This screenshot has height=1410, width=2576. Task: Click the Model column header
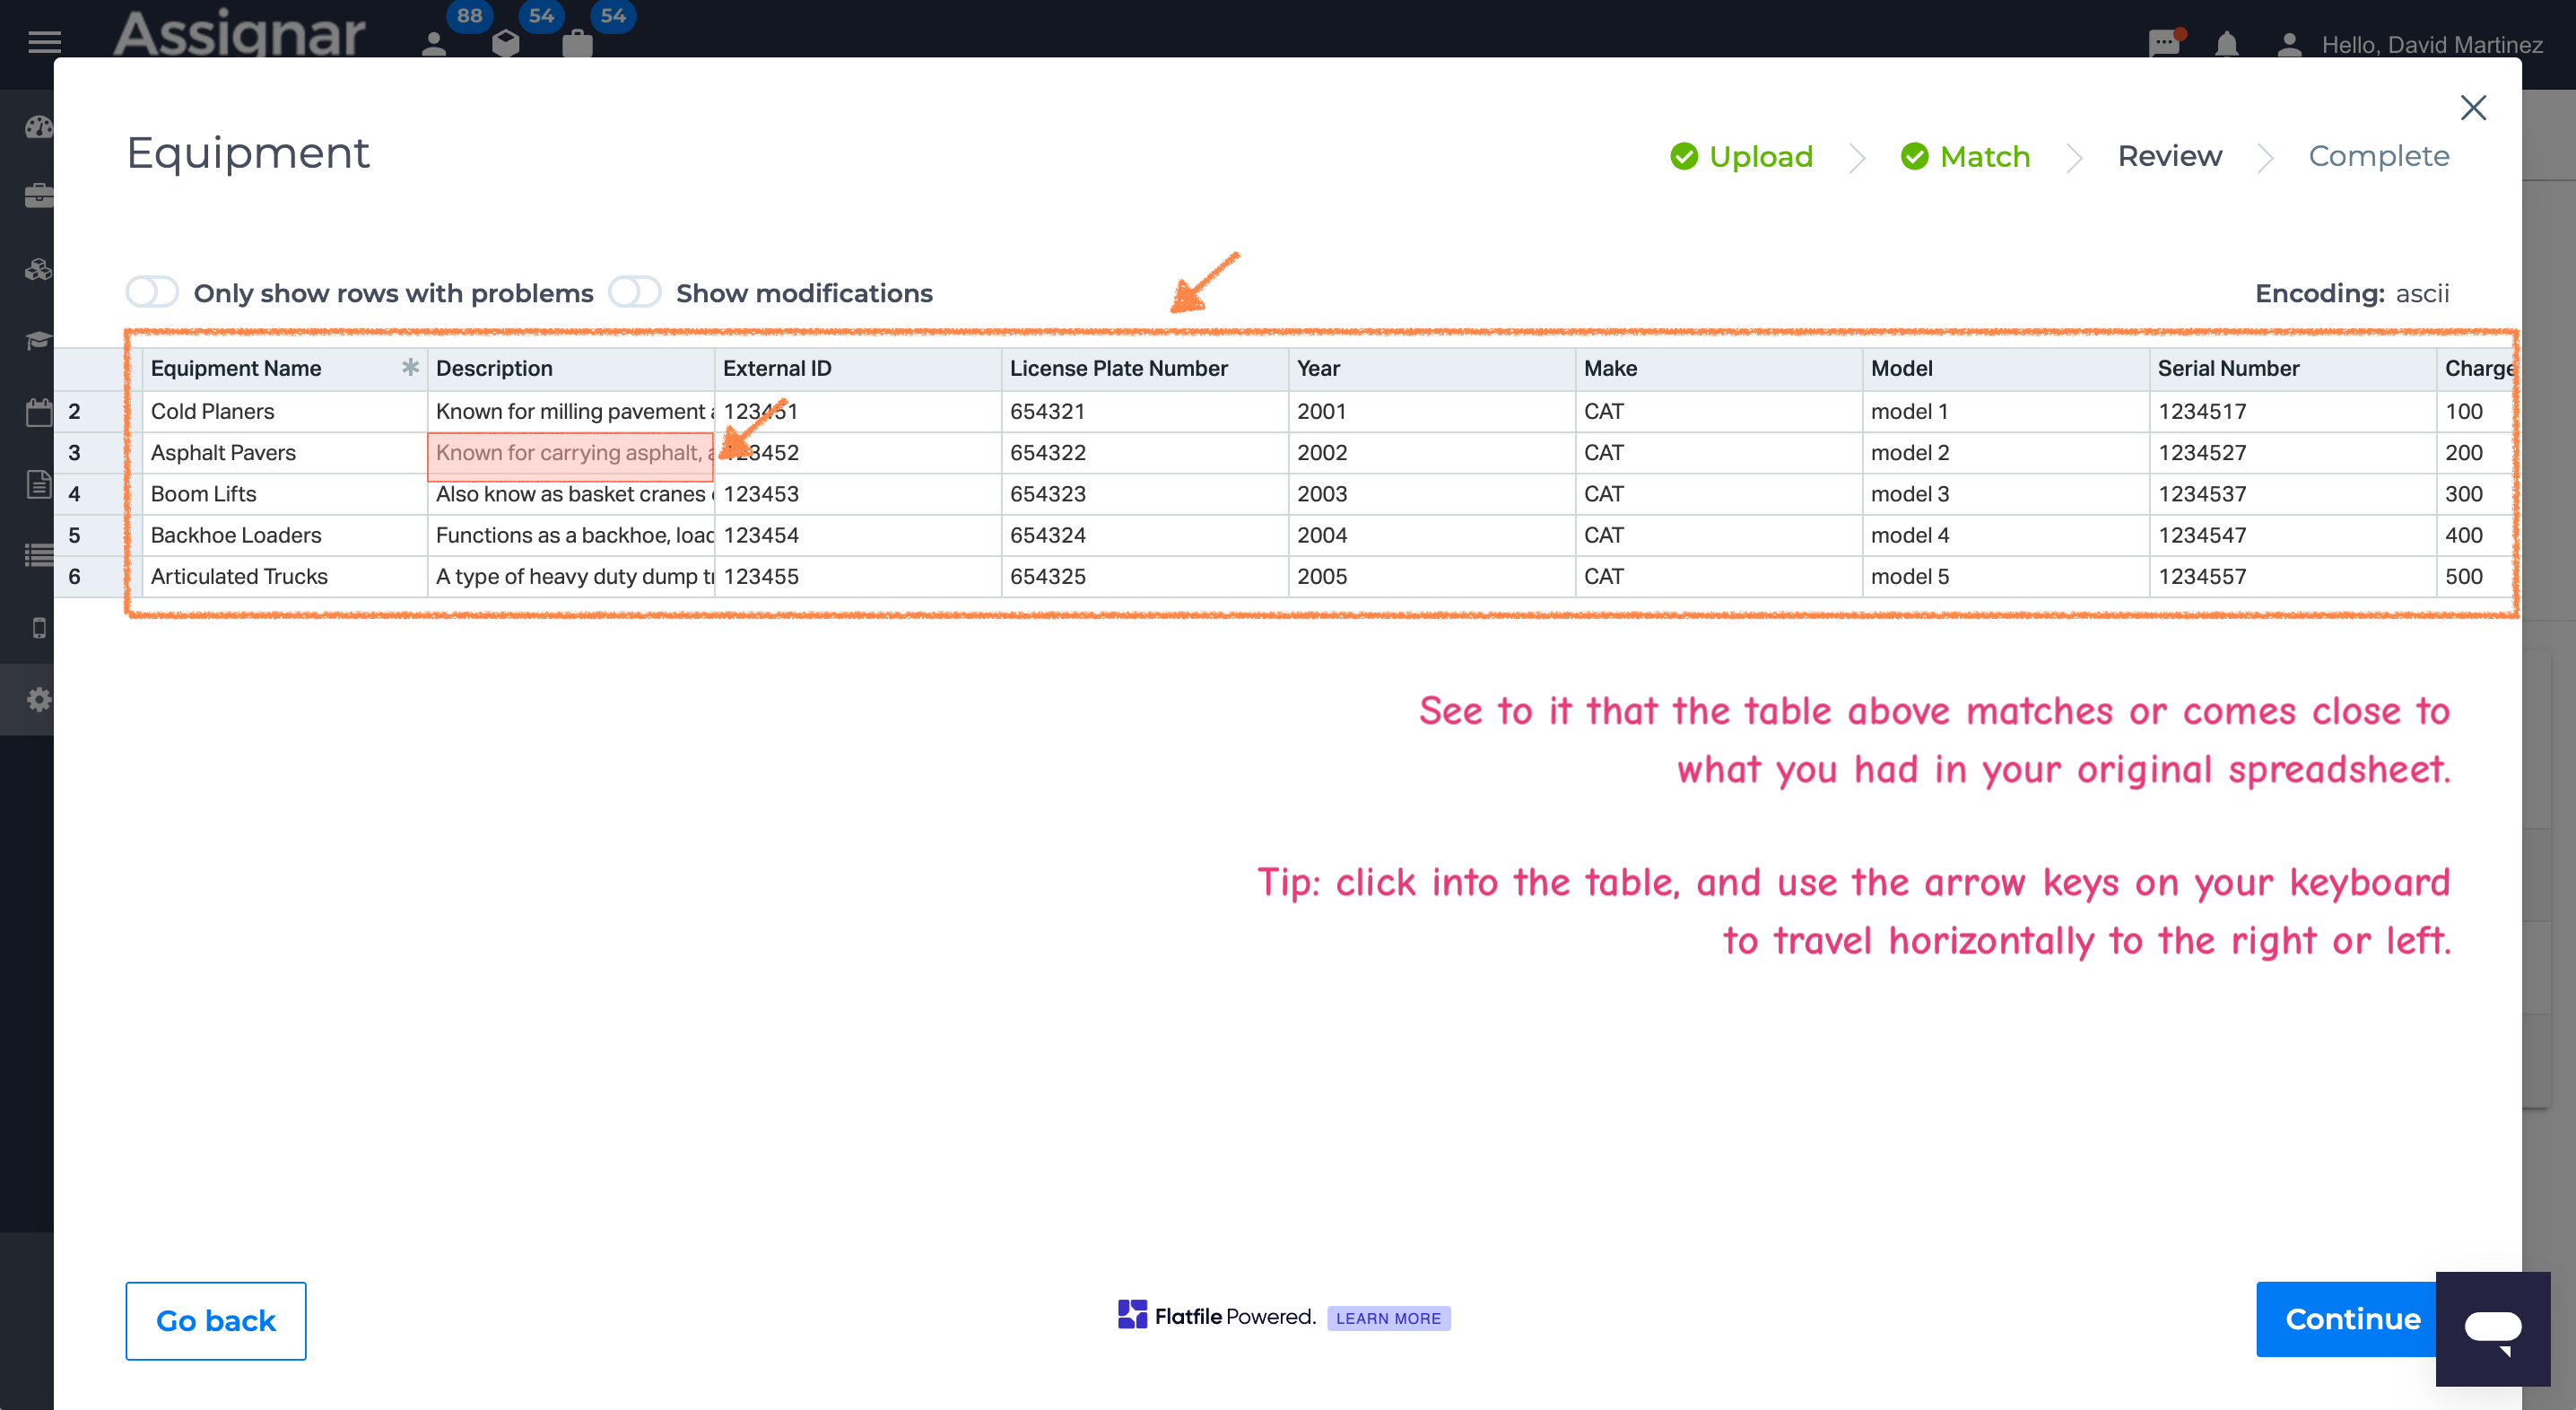coord(2006,368)
